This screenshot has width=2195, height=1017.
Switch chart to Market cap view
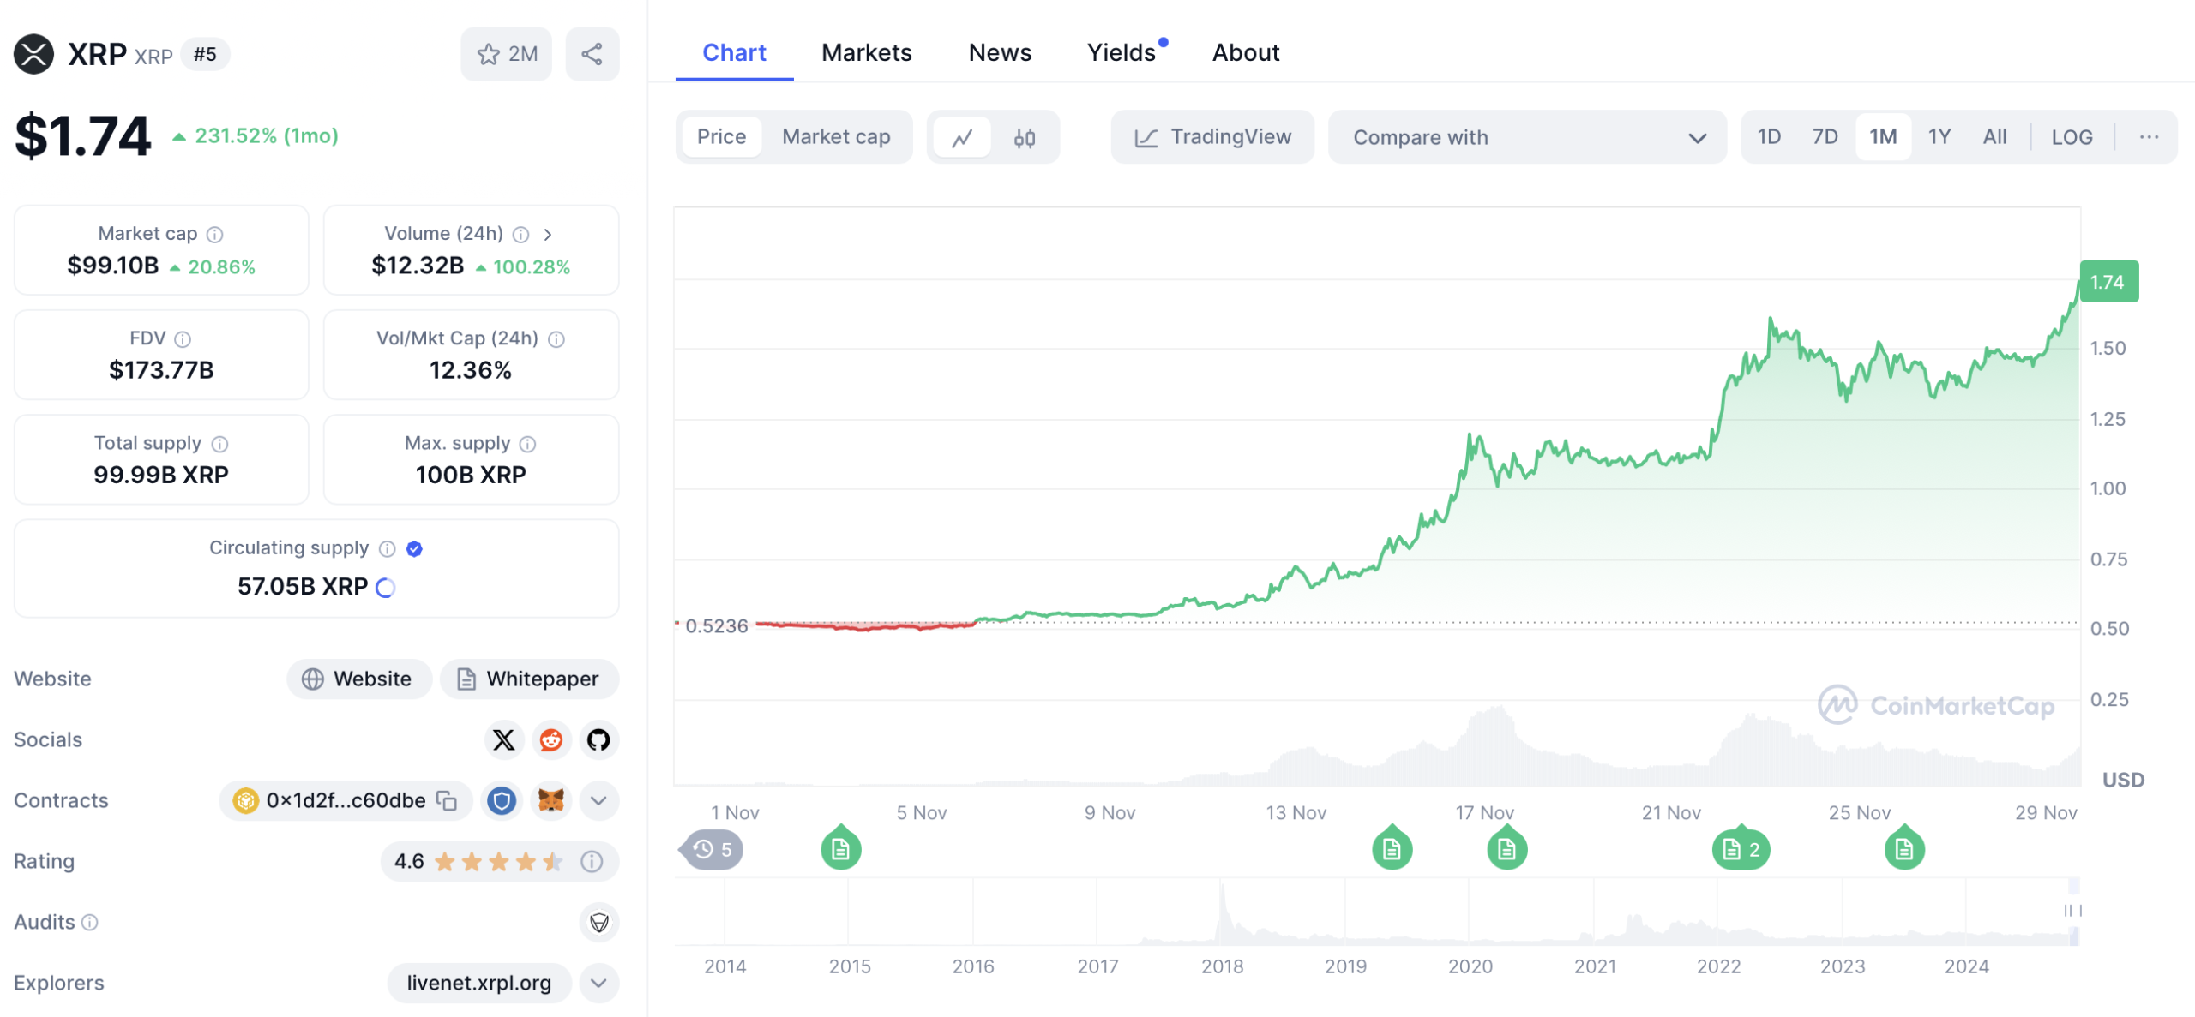click(x=836, y=137)
